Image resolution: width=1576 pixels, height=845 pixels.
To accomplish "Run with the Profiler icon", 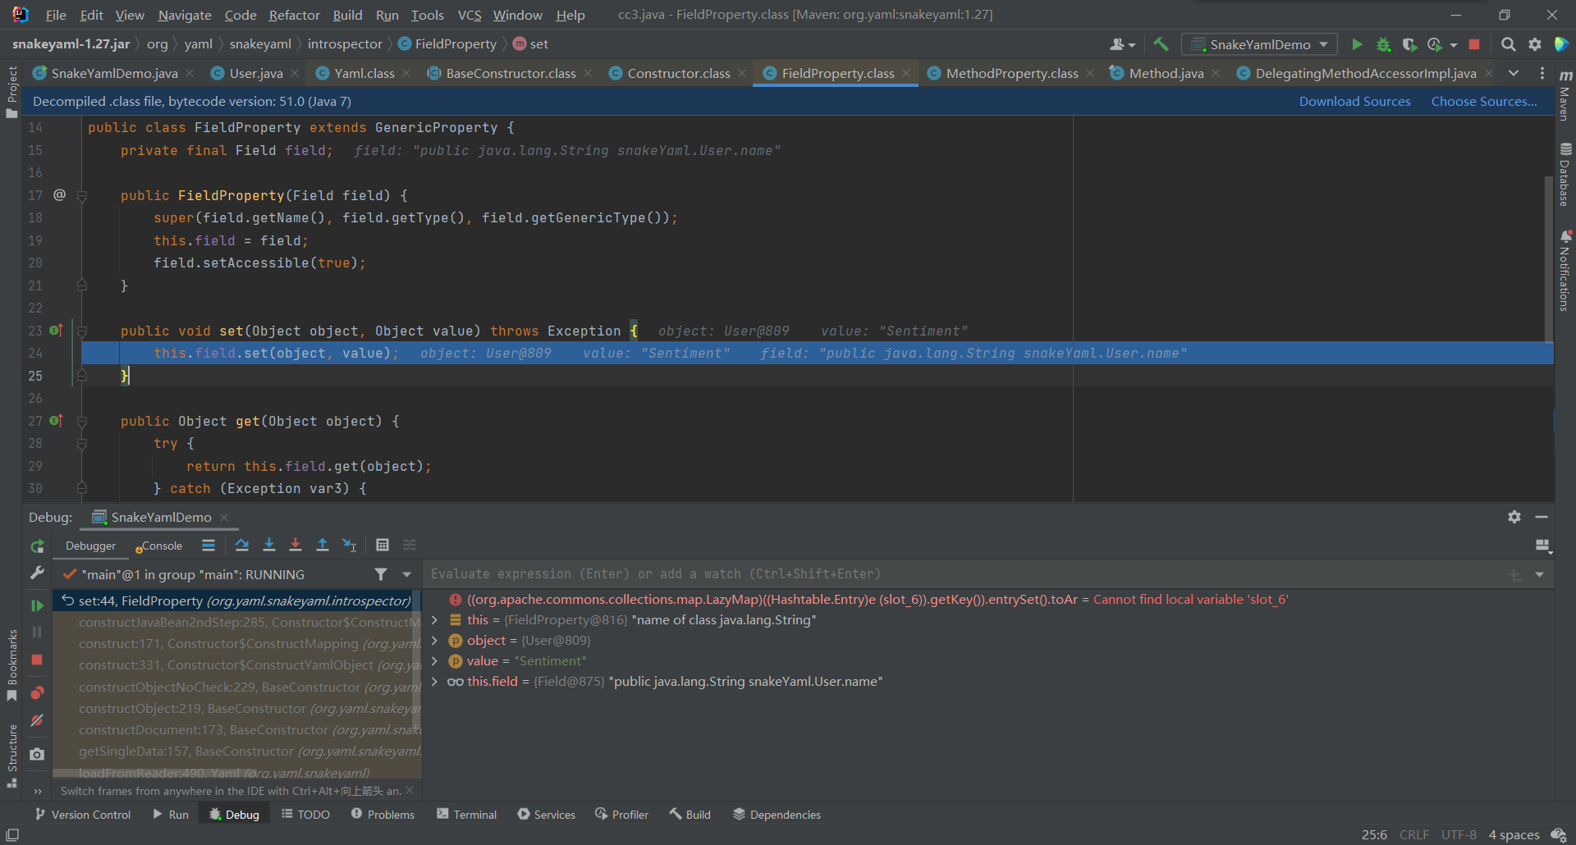I will pyautogui.click(x=1435, y=44).
